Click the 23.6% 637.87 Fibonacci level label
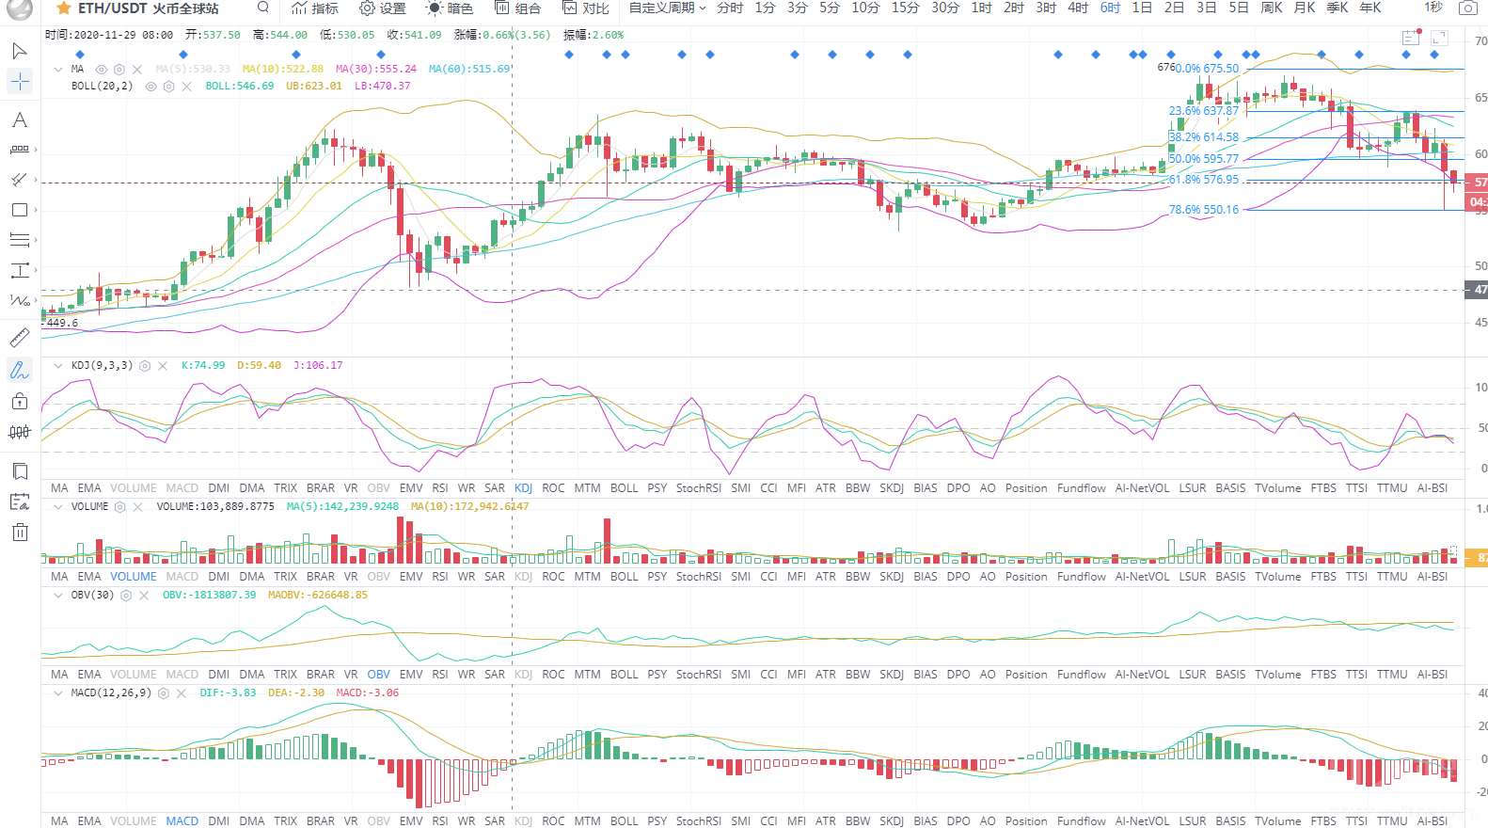Viewport: 1488px width, 828px height. coord(1203,111)
